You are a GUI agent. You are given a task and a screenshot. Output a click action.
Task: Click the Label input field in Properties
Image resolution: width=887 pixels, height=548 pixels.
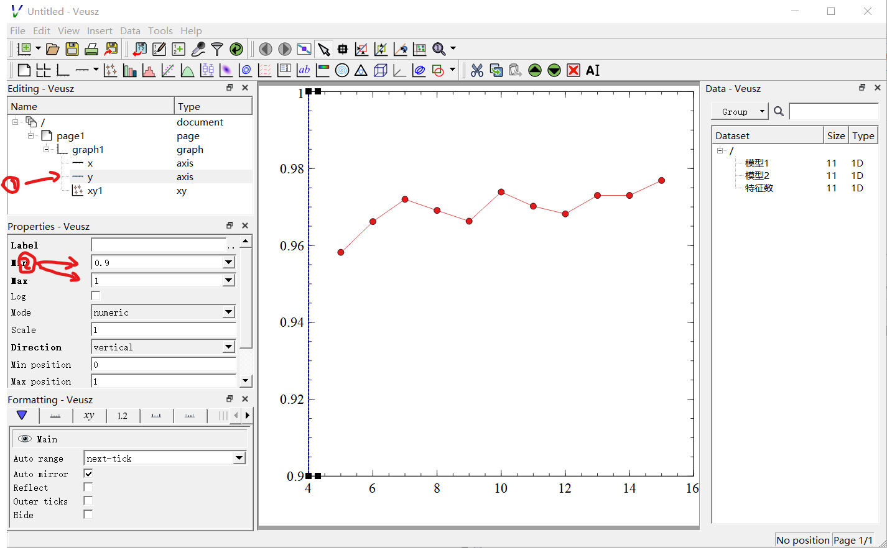(159, 245)
